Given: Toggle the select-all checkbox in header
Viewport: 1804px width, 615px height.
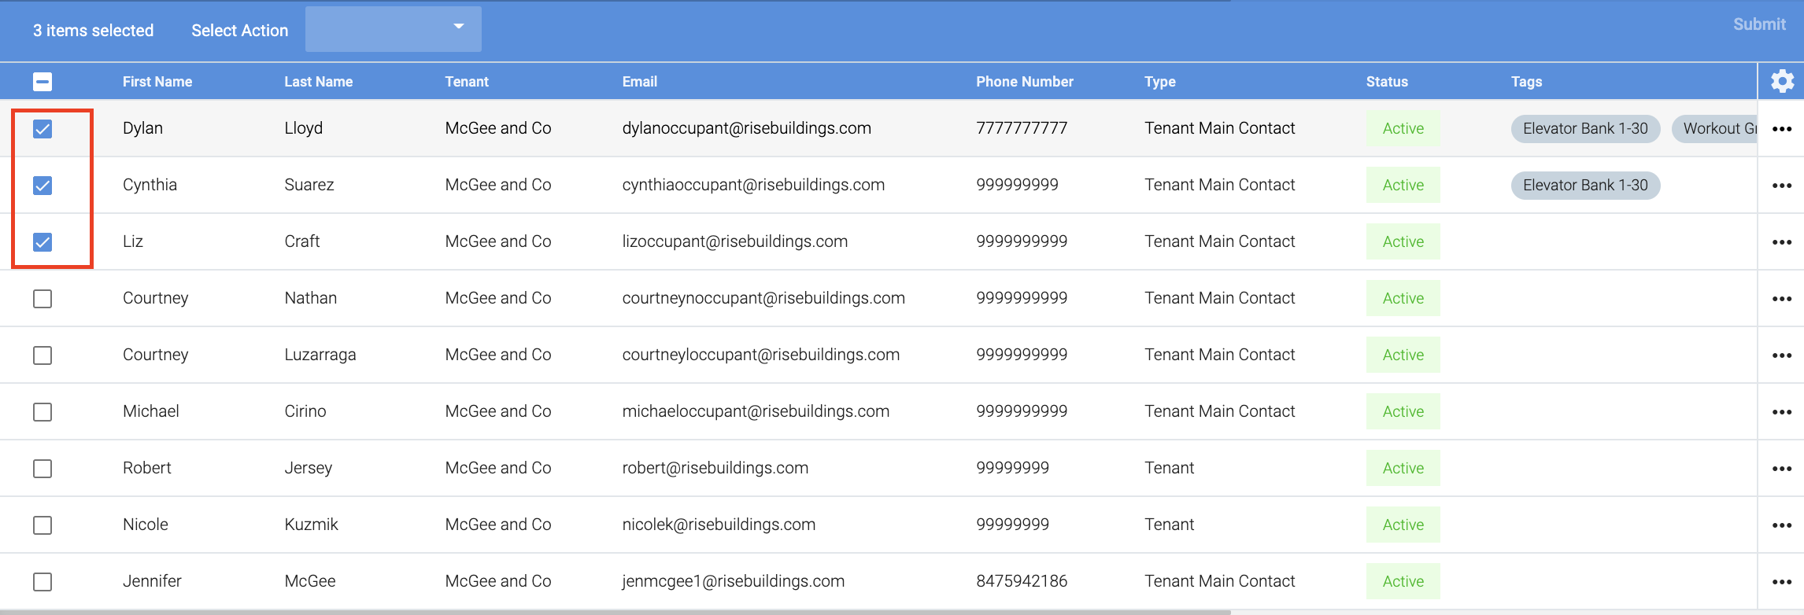Looking at the screenshot, I should tap(43, 82).
